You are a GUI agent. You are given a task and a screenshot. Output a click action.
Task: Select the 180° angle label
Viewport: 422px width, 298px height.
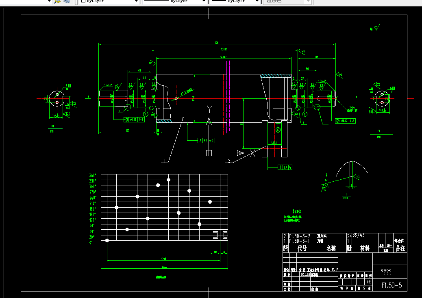coord(93,209)
